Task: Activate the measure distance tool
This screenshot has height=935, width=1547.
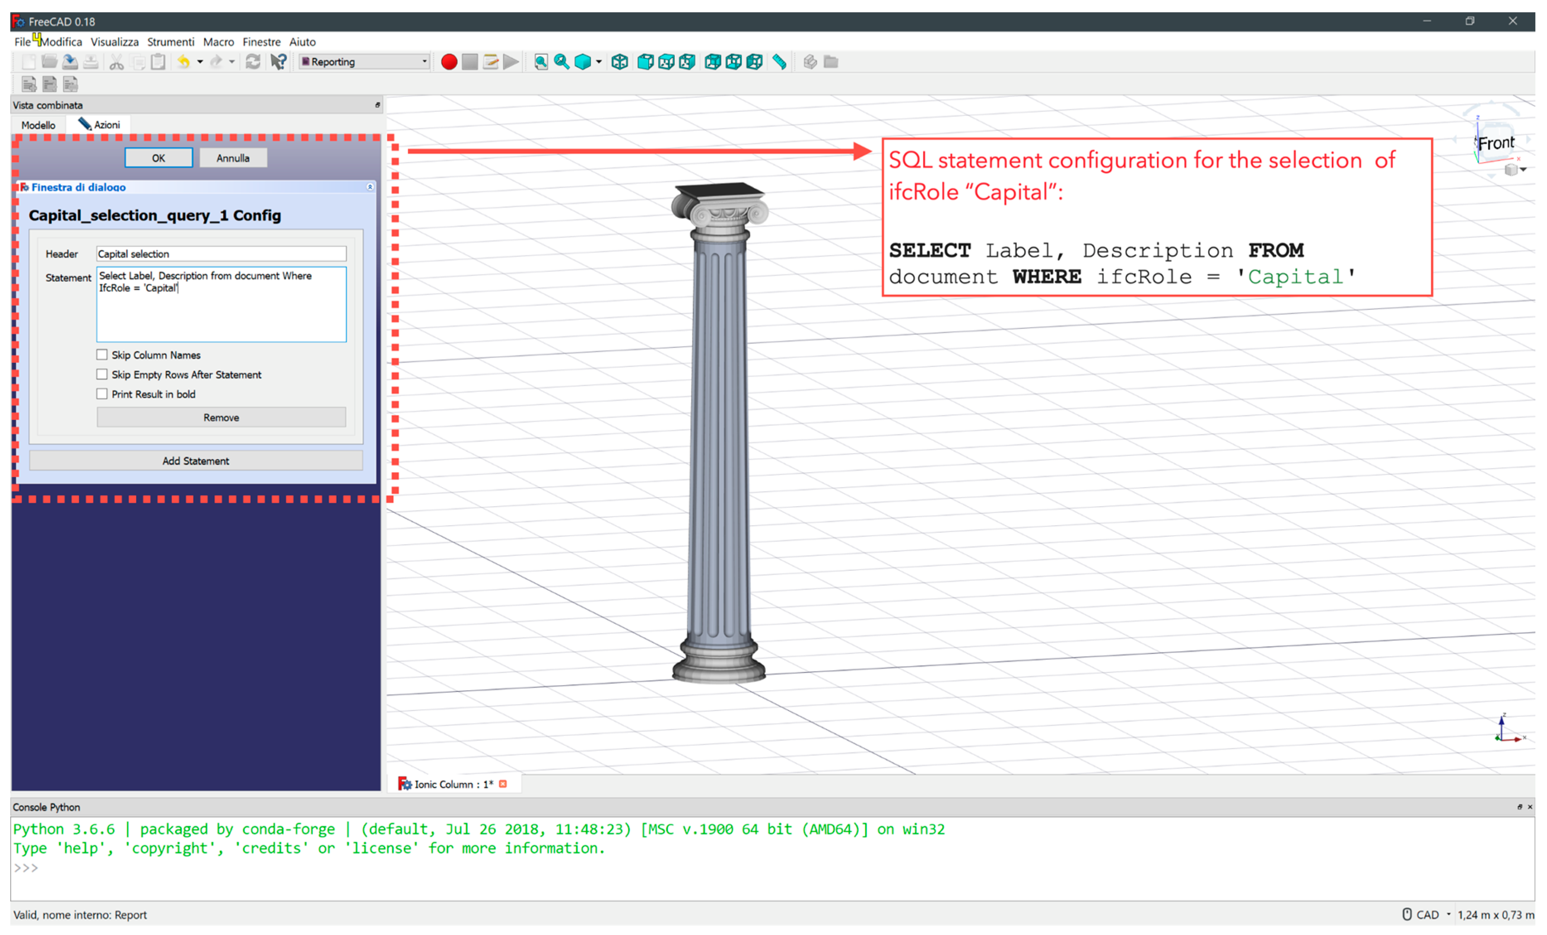Action: click(780, 62)
